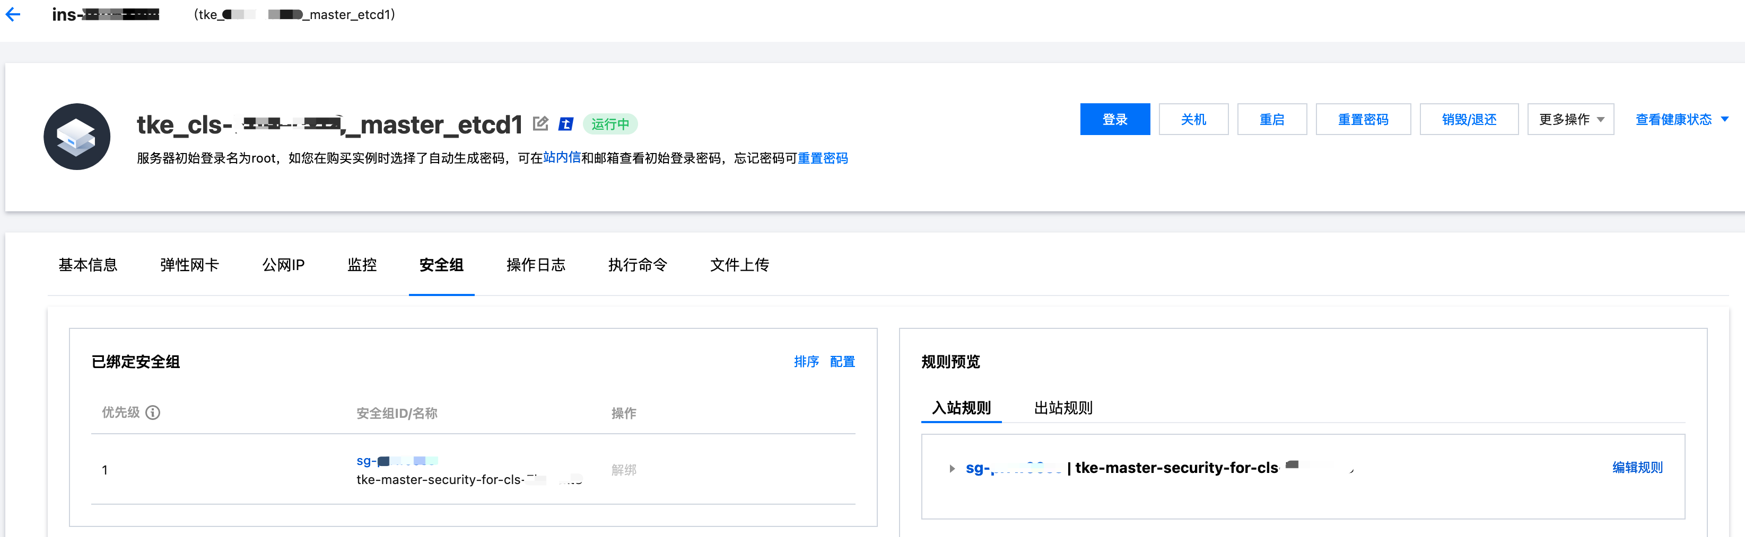The image size is (1745, 537).
Task: Click the 排序 link
Action: [x=806, y=362]
